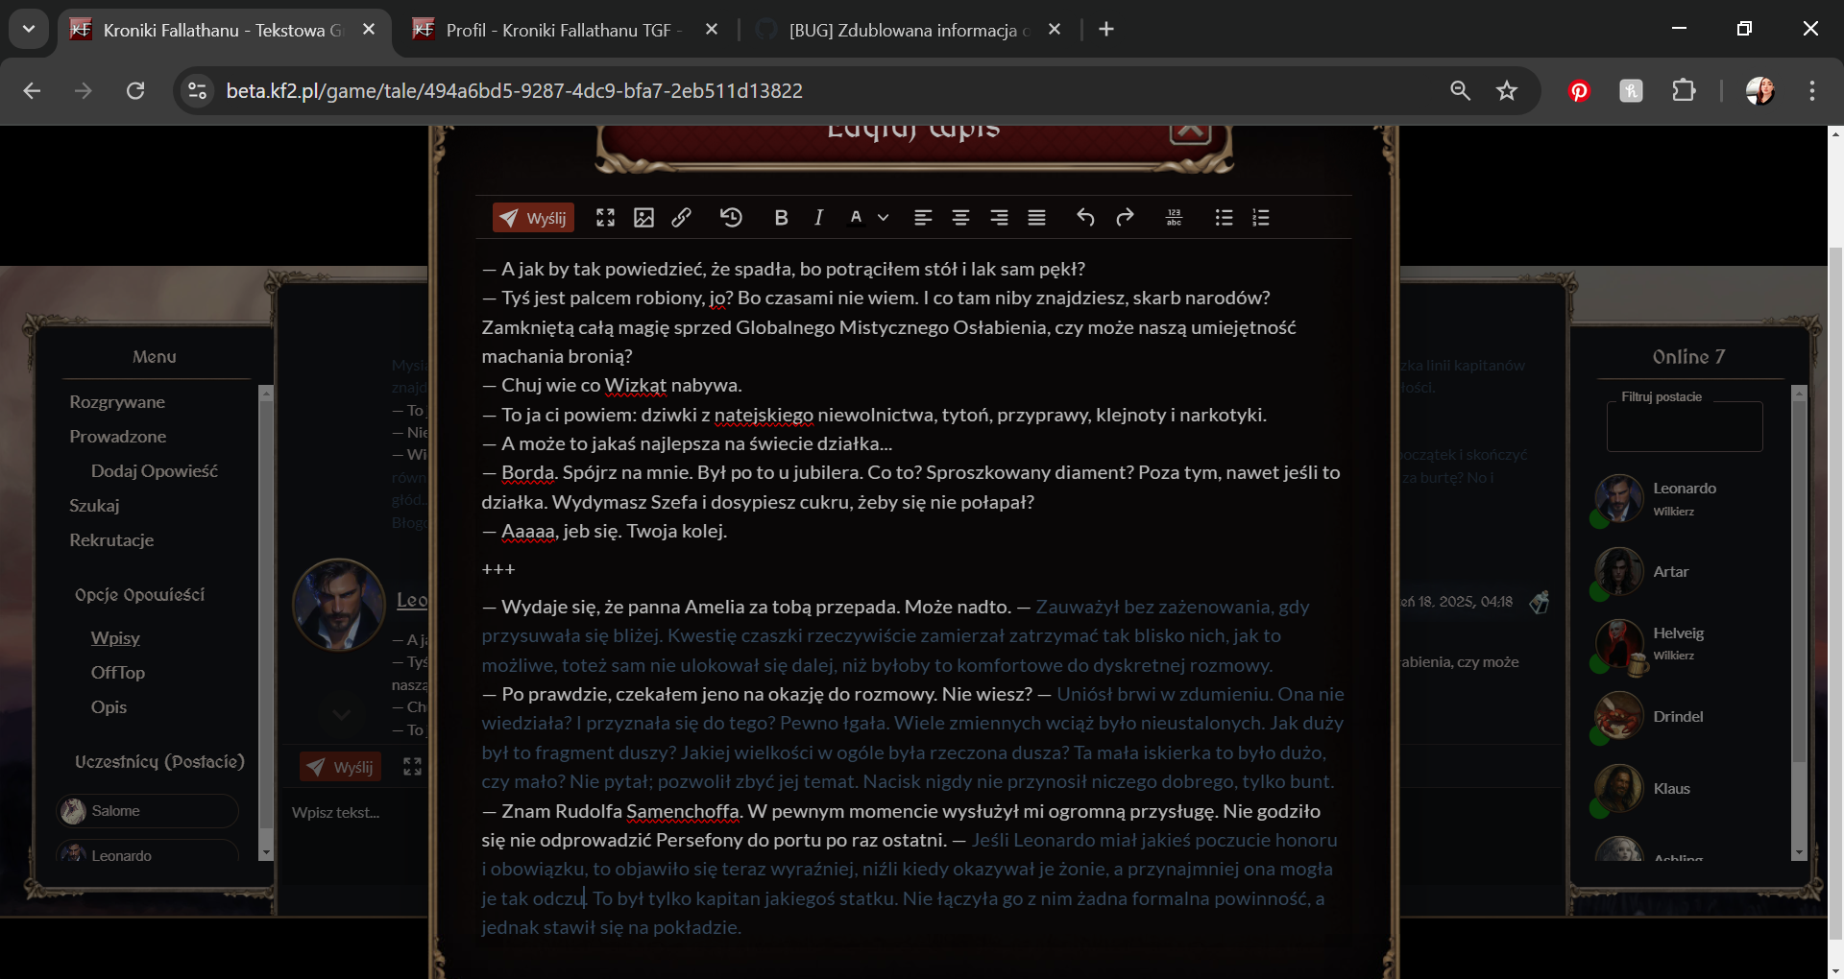This screenshot has height=979, width=1844.
Task: Switch to the [BUG] Zdublowana informacja tab
Action: (908, 30)
